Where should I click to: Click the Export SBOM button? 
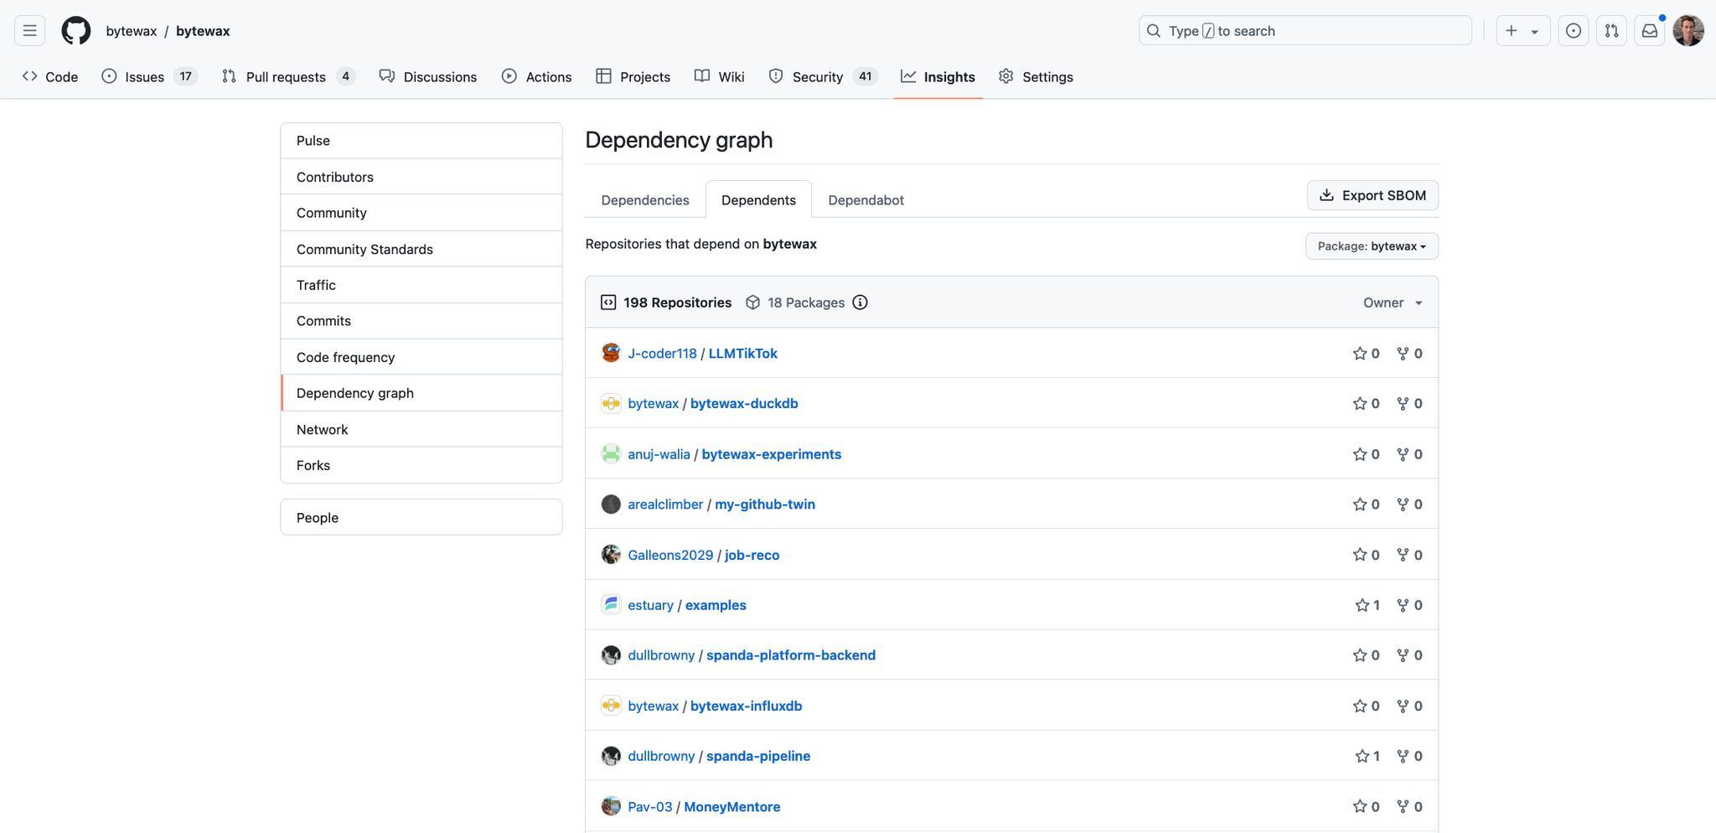[1372, 195]
